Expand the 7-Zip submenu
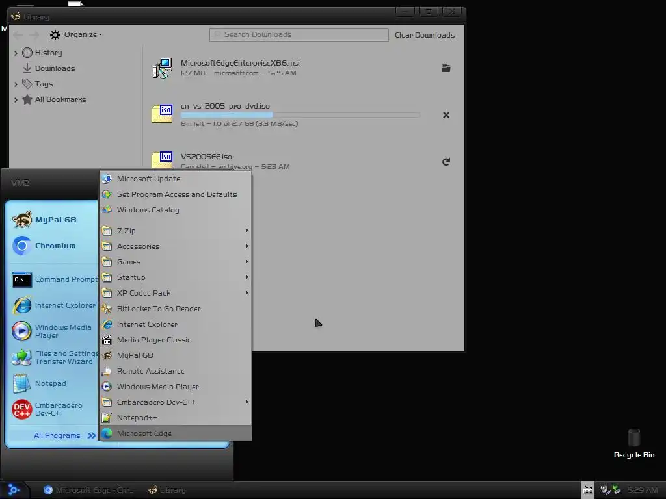666x499 pixels. 176,231
